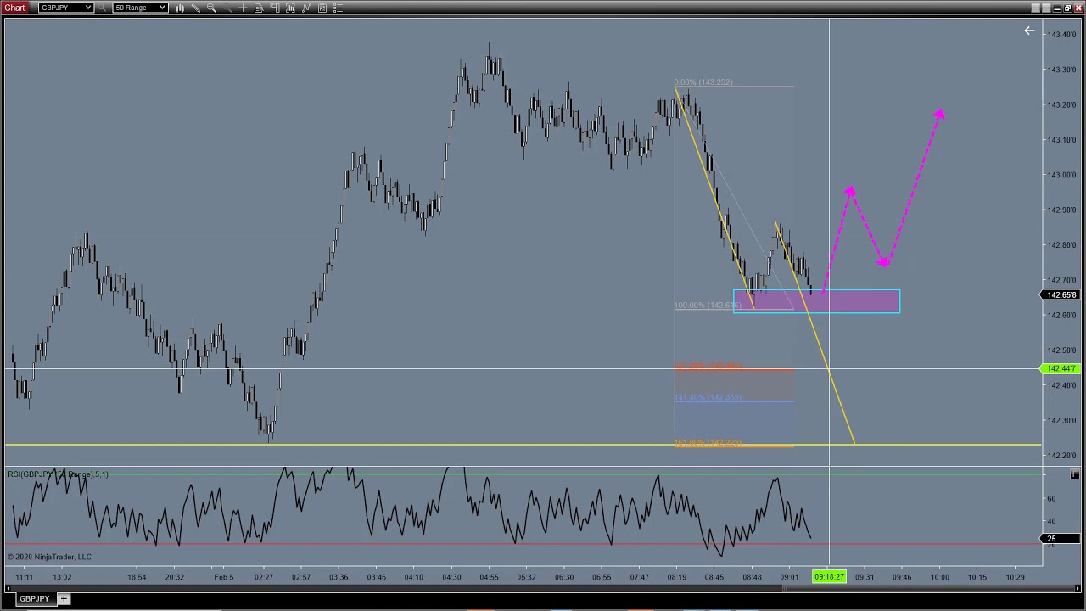Select the RSI(GBPJPY) indicator label
This screenshot has height=611, width=1086.
coord(58,474)
